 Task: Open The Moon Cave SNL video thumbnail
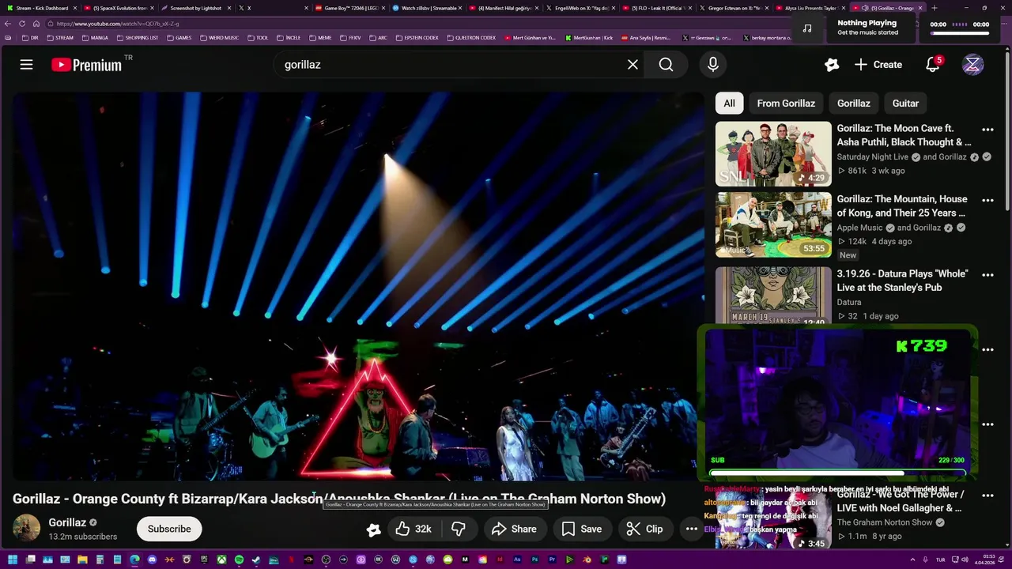(773, 154)
